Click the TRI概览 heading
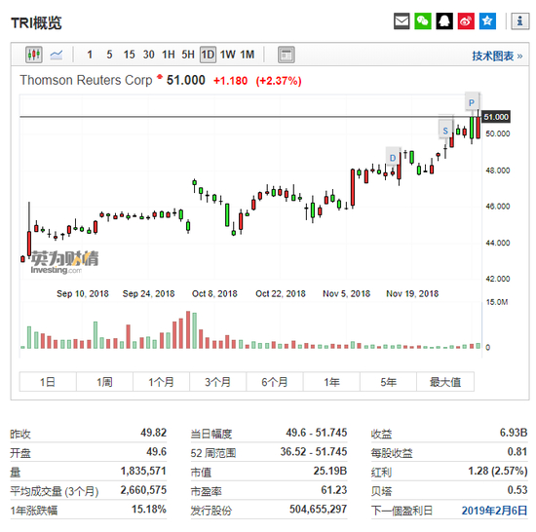This screenshot has height=532, width=536. point(36,22)
